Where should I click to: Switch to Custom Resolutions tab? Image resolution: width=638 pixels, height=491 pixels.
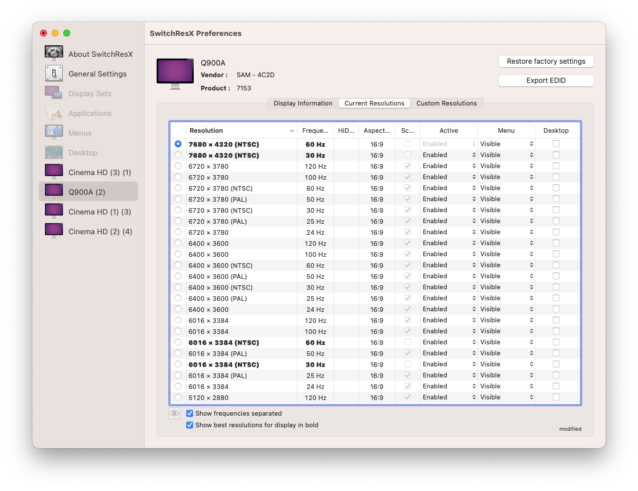pos(447,103)
